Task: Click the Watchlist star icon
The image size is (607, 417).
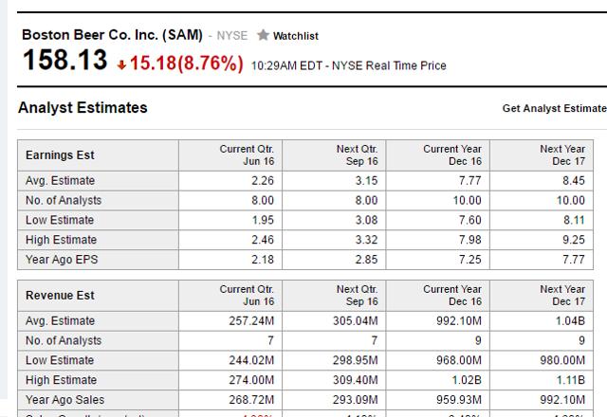Action: (263, 35)
